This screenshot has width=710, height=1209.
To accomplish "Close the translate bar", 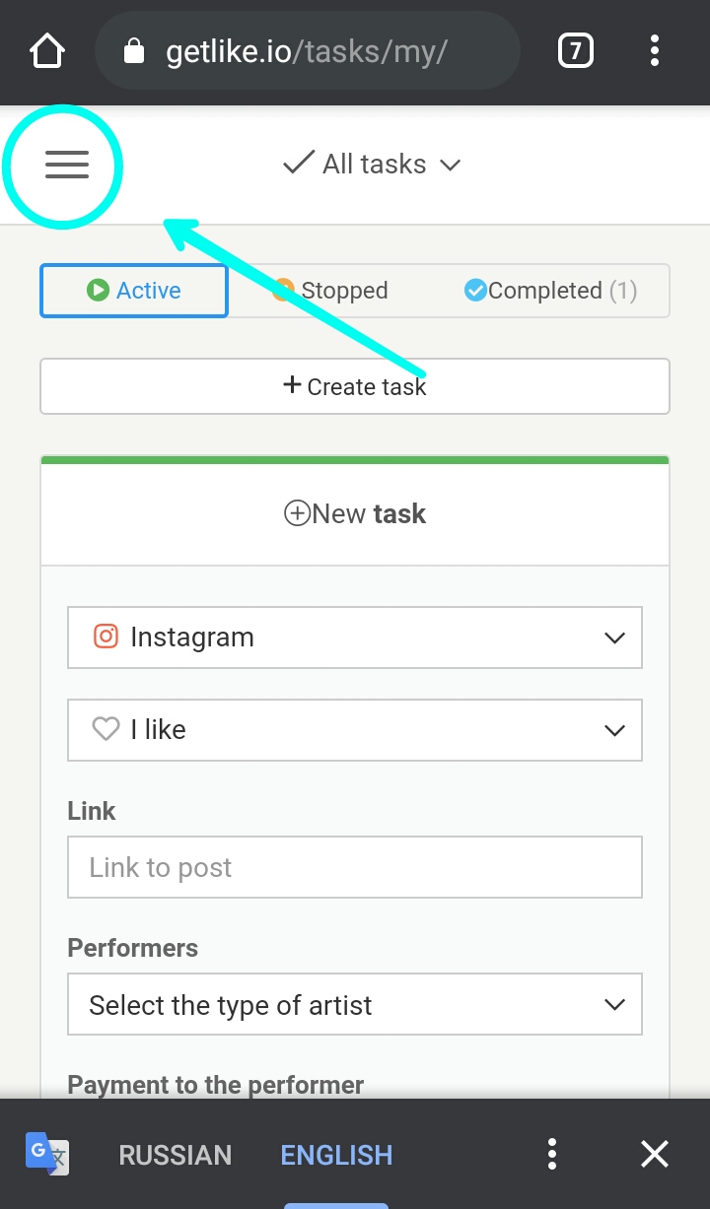I will click(655, 1154).
